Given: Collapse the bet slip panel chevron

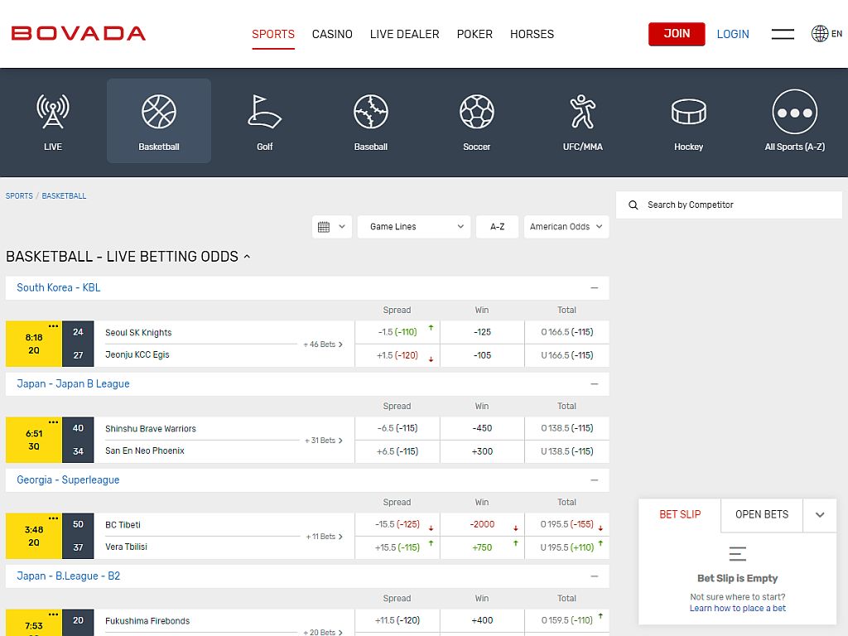Looking at the screenshot, I should [x=820, y=515].
